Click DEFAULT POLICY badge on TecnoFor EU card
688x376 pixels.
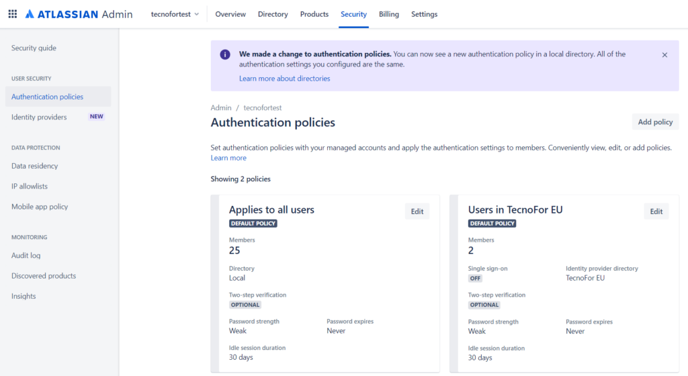(492, 224)
